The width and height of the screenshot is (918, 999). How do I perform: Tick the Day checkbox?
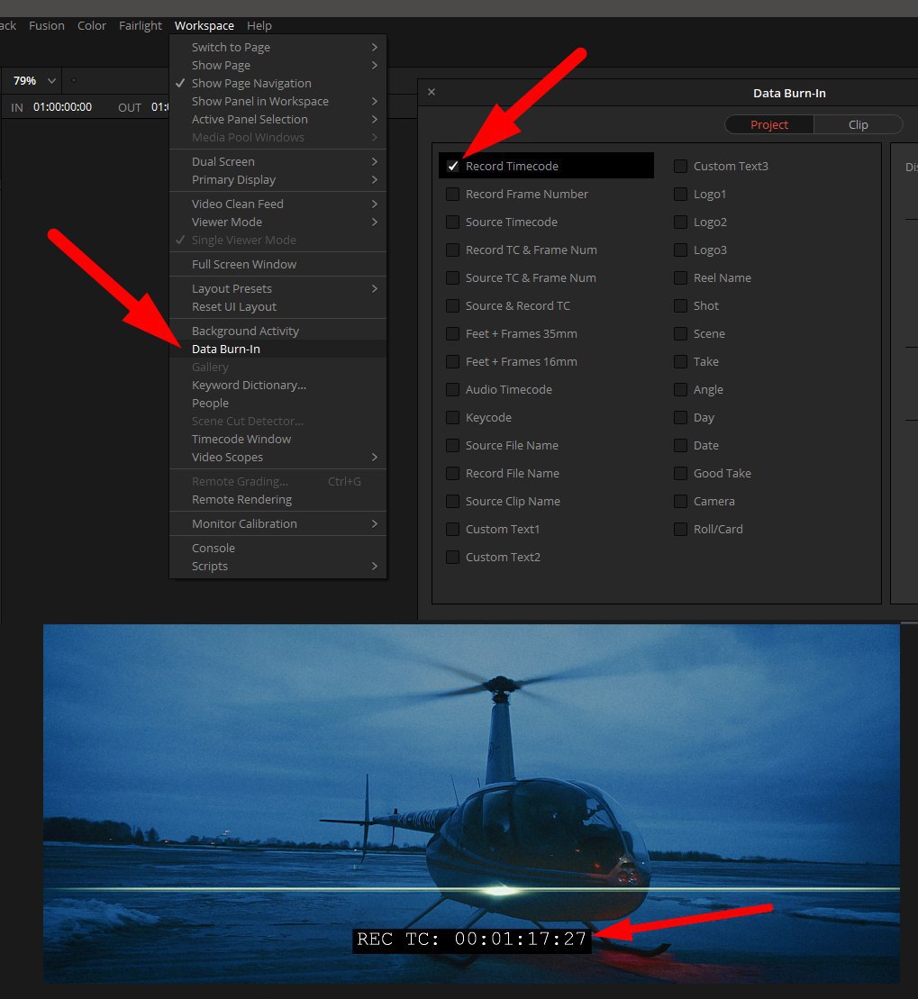pyautogui.click(x=680, y=417)
